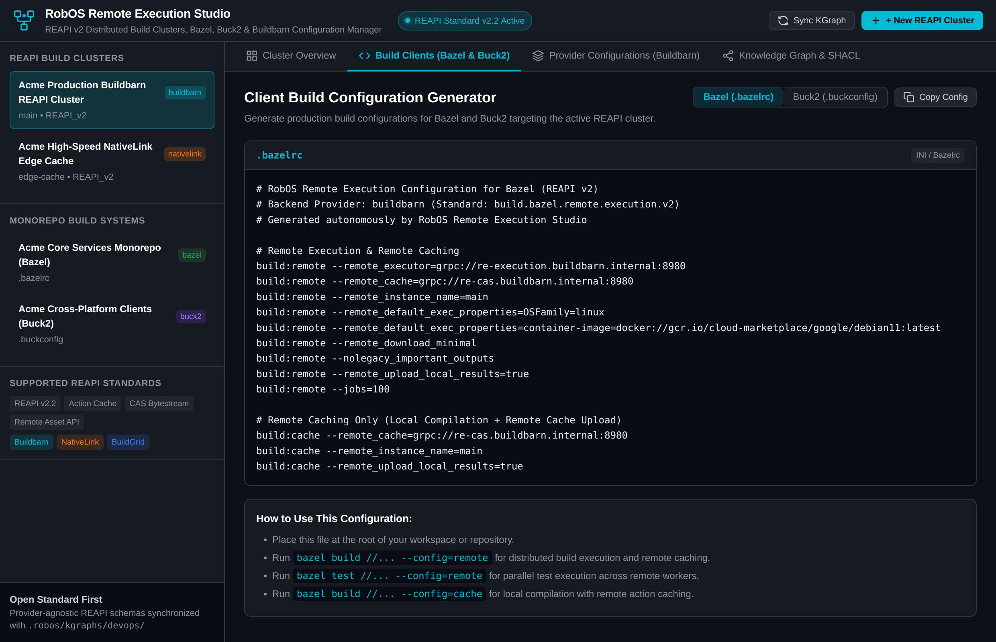Click the bazel build system tag
The width and height of the screenshot is (996, 642).
click(192, 255)
